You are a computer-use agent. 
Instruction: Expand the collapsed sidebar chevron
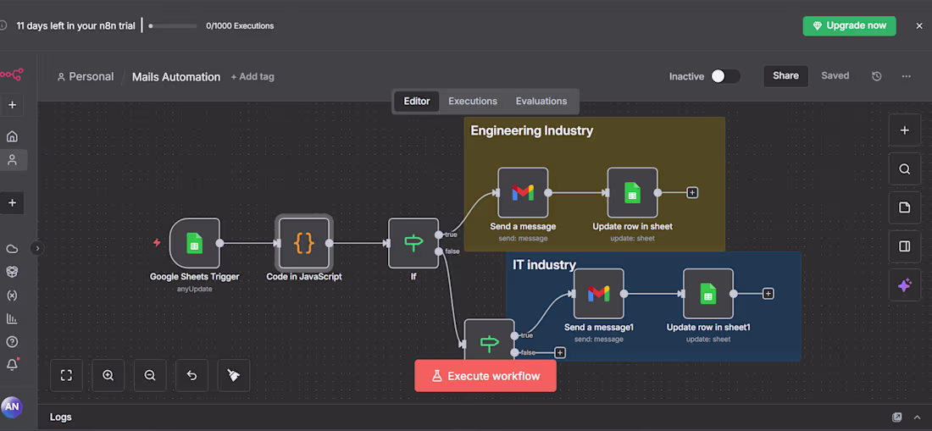pos(37,248)
